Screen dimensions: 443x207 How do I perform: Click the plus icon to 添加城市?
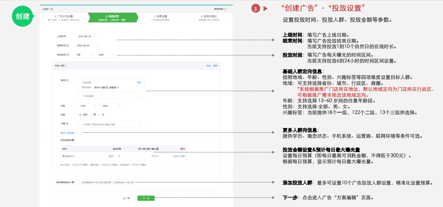click(83, 96)
